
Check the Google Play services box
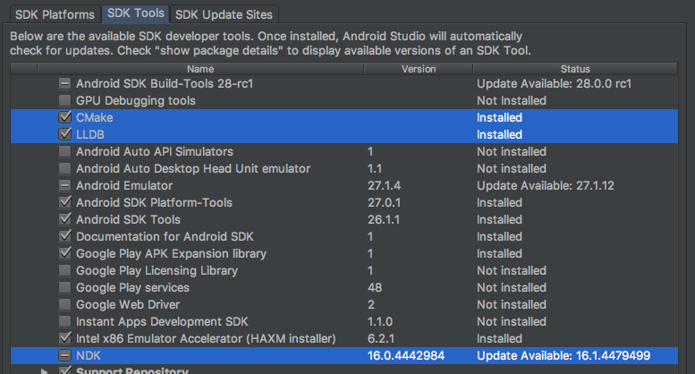[64, 288]
